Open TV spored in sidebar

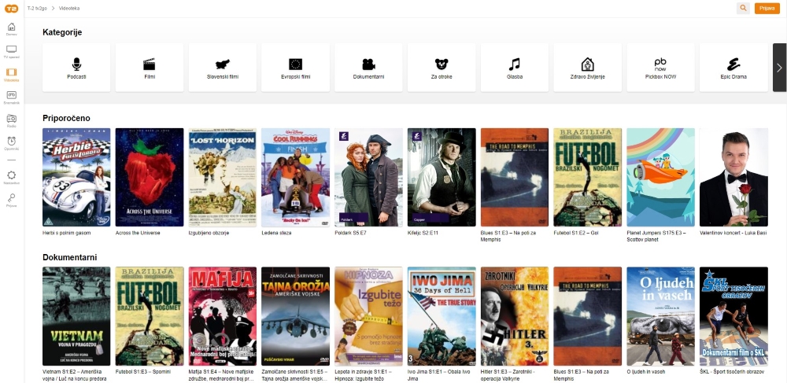coord(11,52)
